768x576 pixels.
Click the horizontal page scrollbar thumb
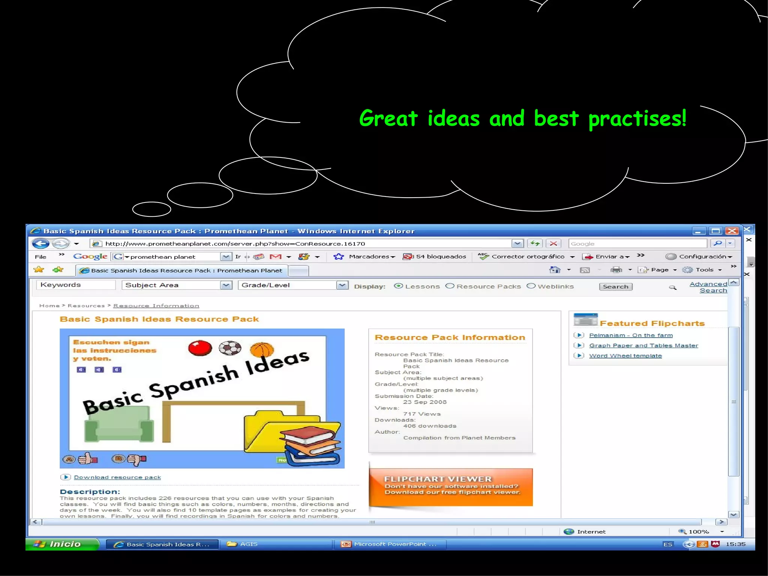pyautogui.click(x=372, y=522)
